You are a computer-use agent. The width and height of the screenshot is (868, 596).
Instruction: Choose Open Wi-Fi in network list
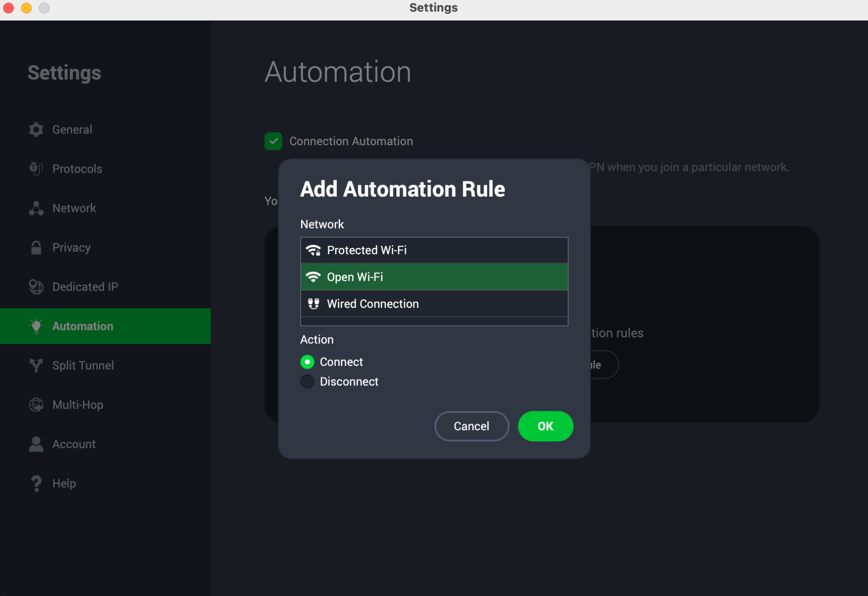[x=434, y=277]
